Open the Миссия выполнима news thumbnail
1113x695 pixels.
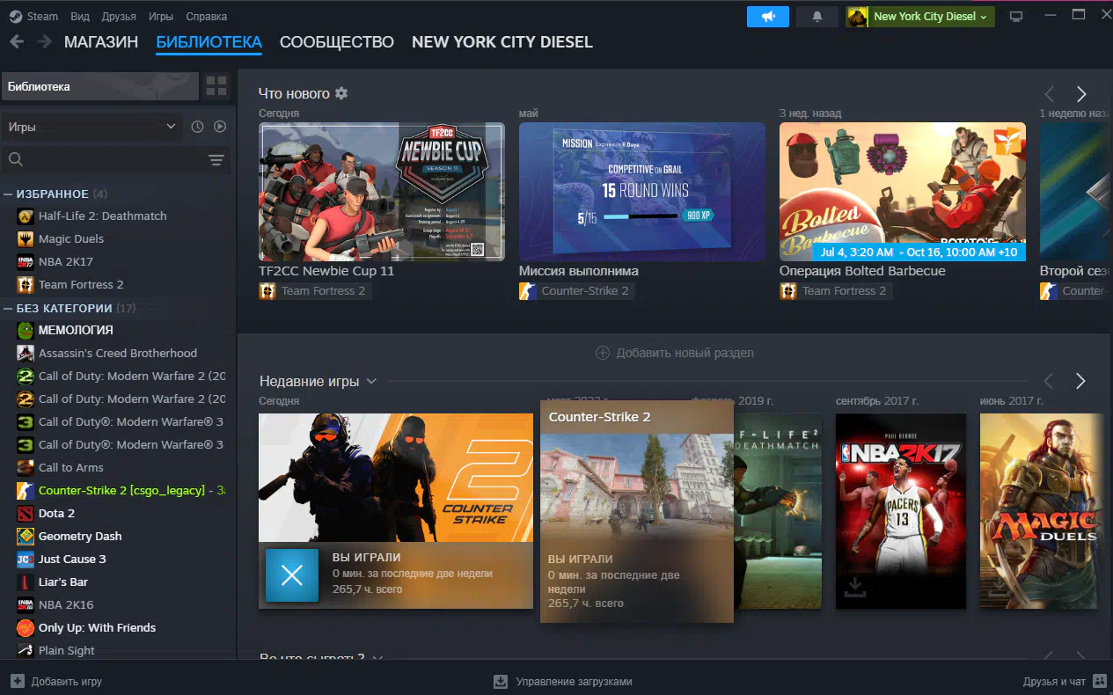tap(642, 192)
